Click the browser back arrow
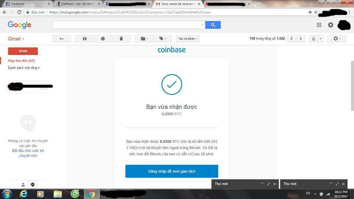 [x=5, y=12]
